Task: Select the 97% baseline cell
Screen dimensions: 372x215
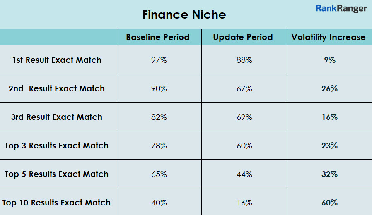Action: point(159,60)
